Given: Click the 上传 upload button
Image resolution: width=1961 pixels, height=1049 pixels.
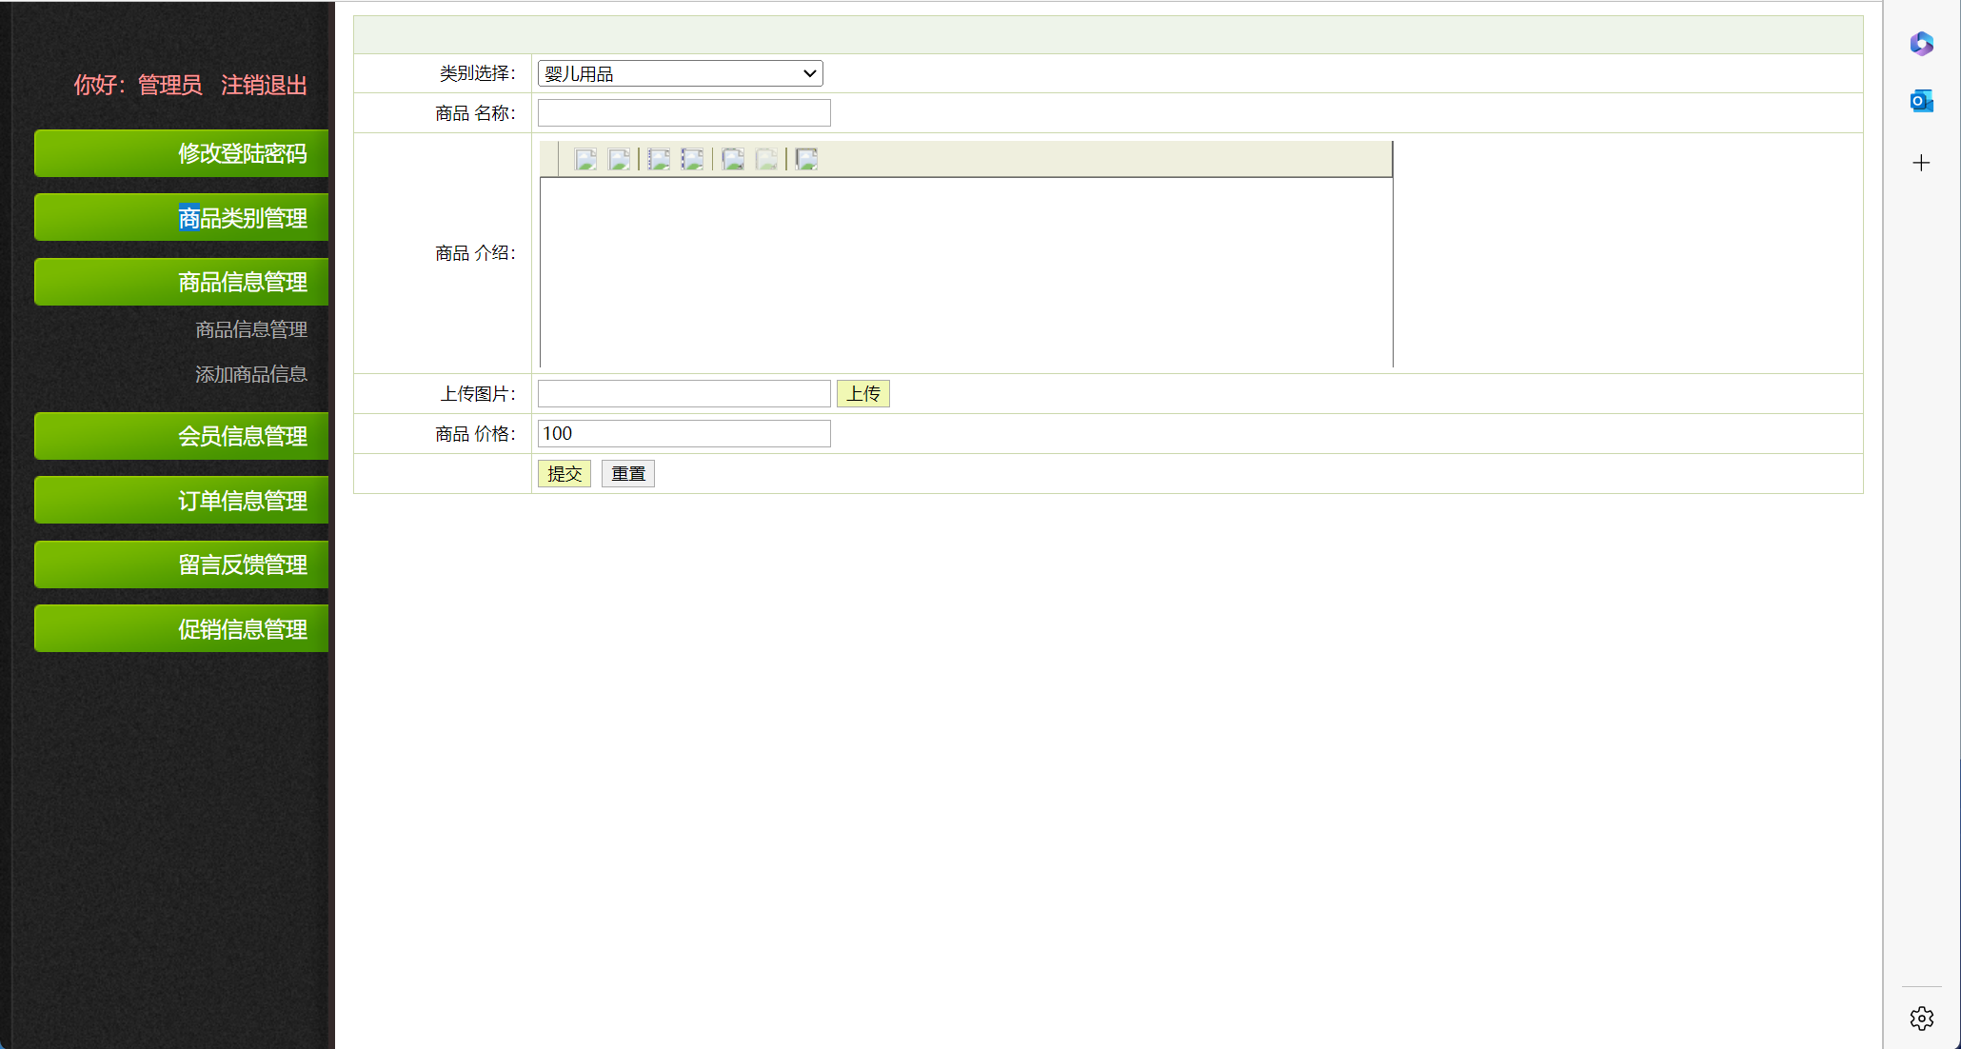Looking at the screenshot, I should [862, 393].
